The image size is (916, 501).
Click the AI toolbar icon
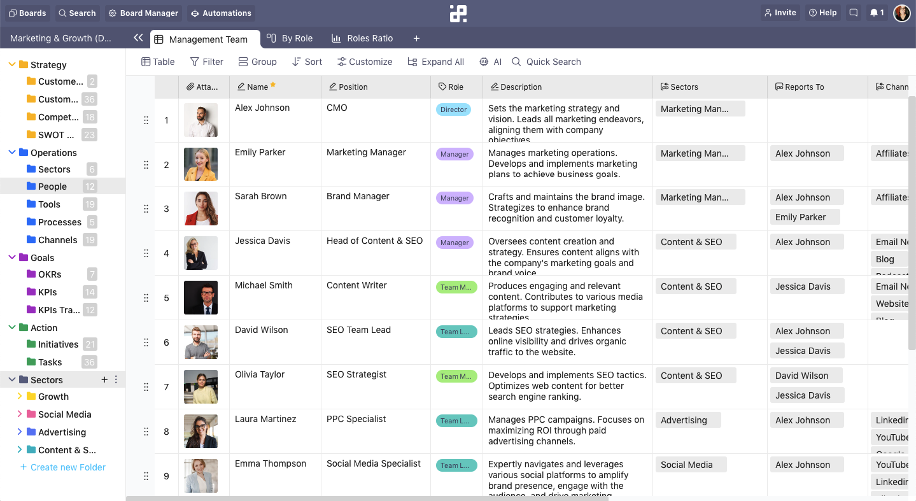[x=490, y=61]
